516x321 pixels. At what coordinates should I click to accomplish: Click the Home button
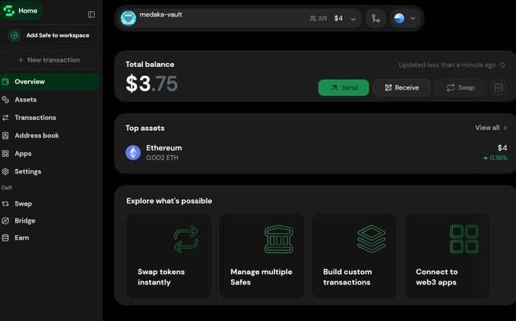click(x=21, y=11)
